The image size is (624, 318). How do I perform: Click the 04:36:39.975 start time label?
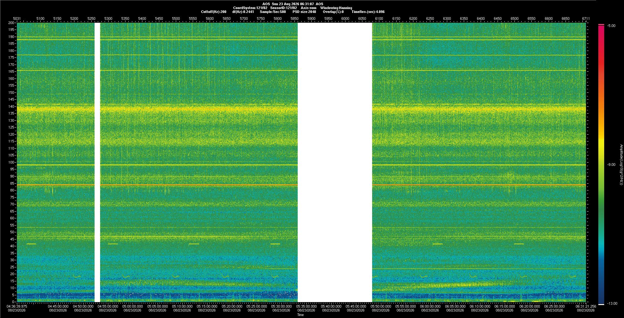pyautogui.click(x=17, y=306)
